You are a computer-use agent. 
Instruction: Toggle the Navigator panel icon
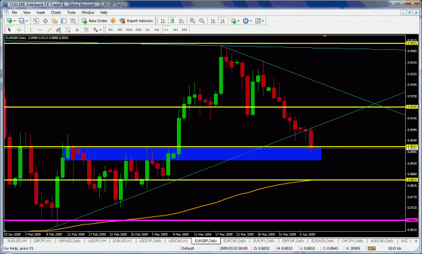pyautogui.click(x=55, y=21)
